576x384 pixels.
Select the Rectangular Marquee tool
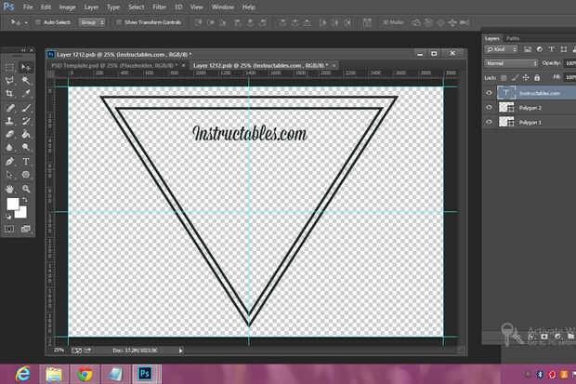pos(10,67)
